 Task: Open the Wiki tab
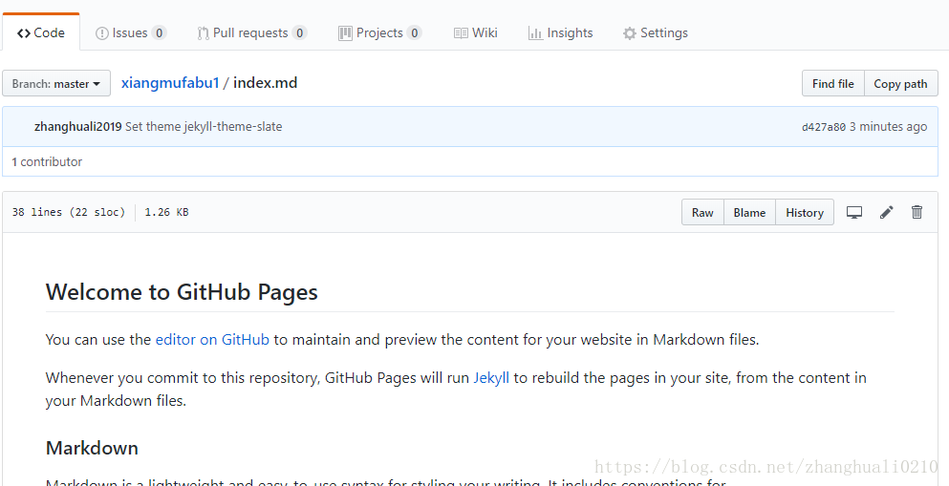[x=476, y=32]
